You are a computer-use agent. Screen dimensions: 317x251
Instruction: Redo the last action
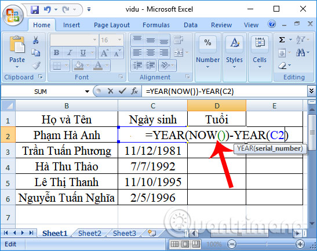click(66, 9)
